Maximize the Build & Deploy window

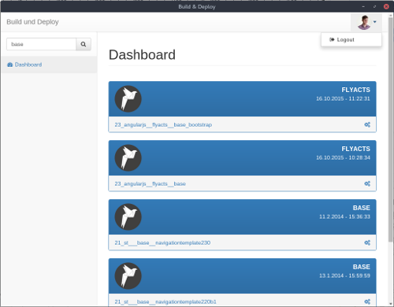click(375, 6)
